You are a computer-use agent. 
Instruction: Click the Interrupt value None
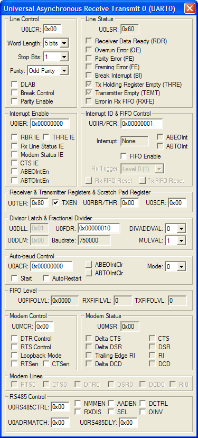coord(135,141)
